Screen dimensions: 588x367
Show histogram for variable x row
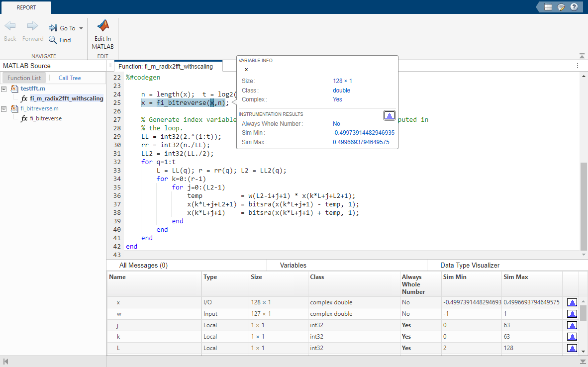click(x=572, y=302)
